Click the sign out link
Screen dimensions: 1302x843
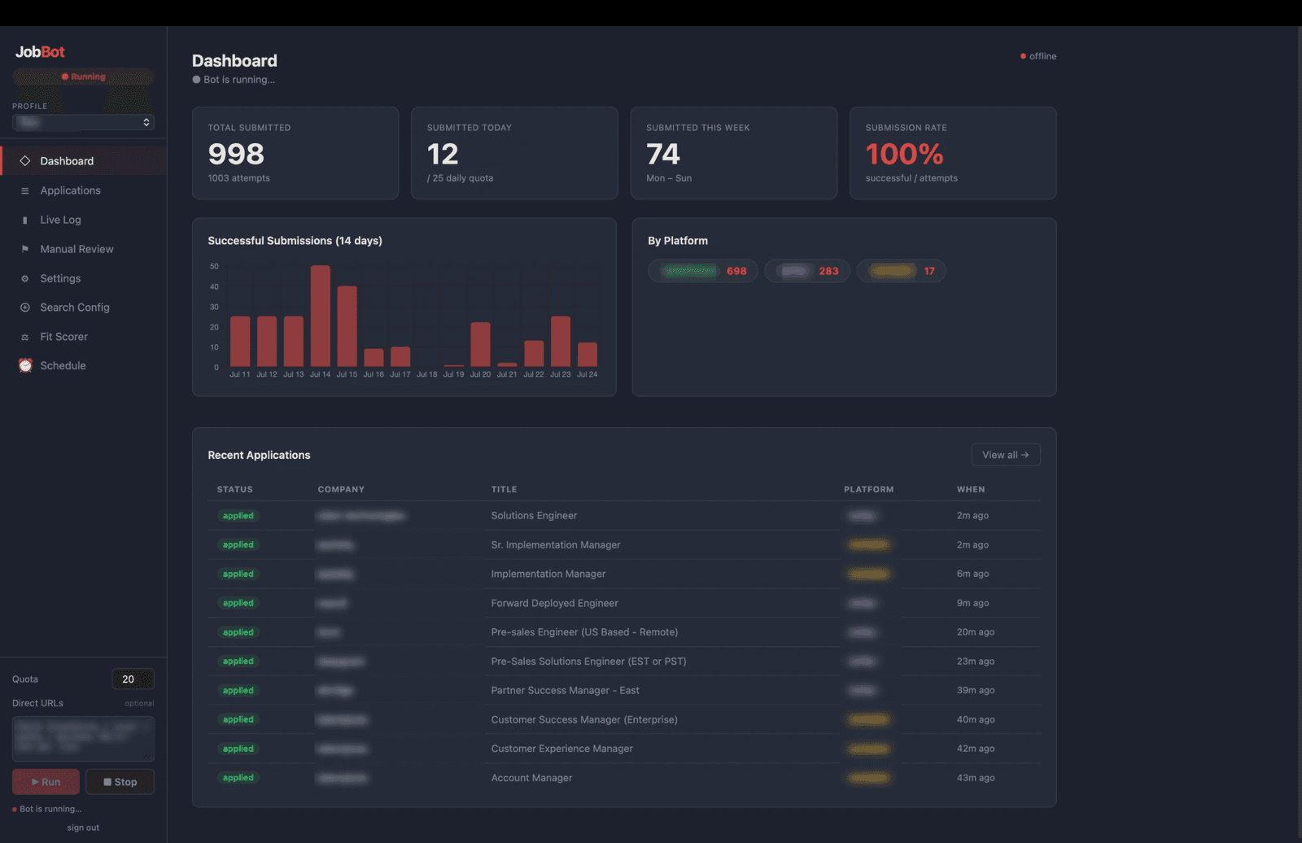[83, 828]
